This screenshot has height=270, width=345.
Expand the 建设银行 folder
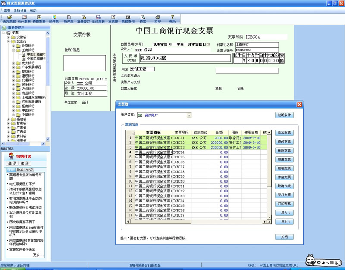click(13, 76)
